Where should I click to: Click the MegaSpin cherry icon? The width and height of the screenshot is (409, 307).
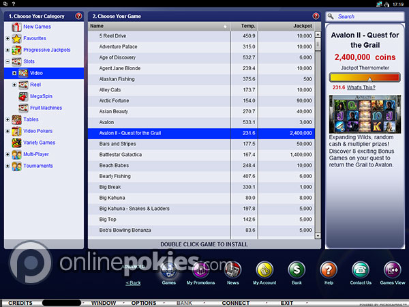click(23, 96)
